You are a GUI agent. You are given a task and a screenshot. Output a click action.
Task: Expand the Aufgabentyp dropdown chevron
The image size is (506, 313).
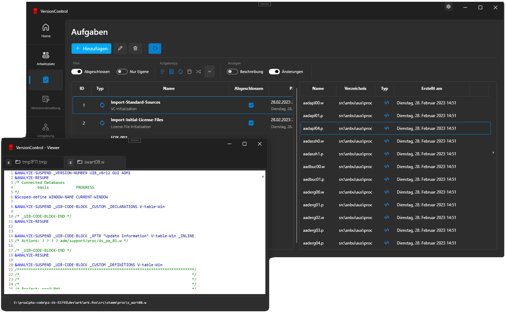(209, 71)
